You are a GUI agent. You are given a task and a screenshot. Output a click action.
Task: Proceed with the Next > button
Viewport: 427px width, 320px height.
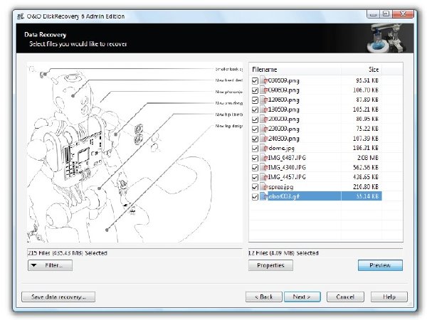tap(302, 297)
